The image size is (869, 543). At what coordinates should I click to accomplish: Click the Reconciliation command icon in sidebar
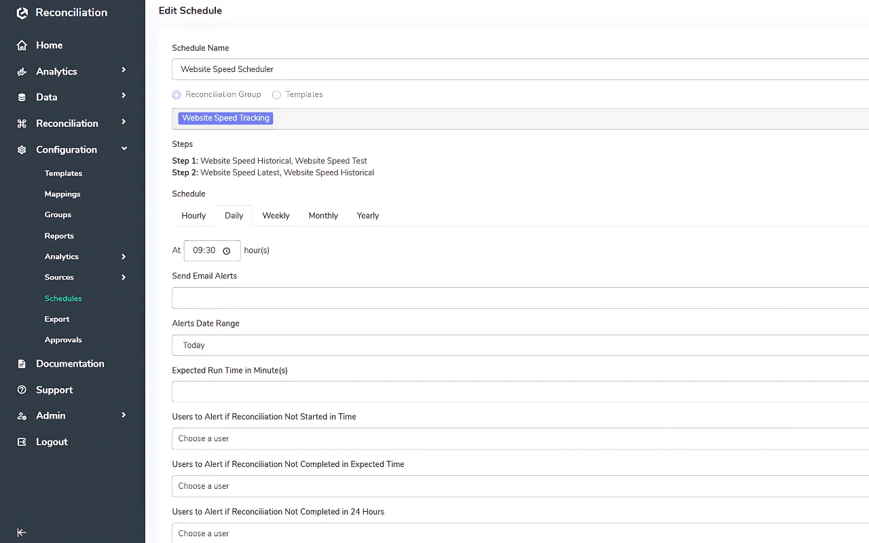22,123
